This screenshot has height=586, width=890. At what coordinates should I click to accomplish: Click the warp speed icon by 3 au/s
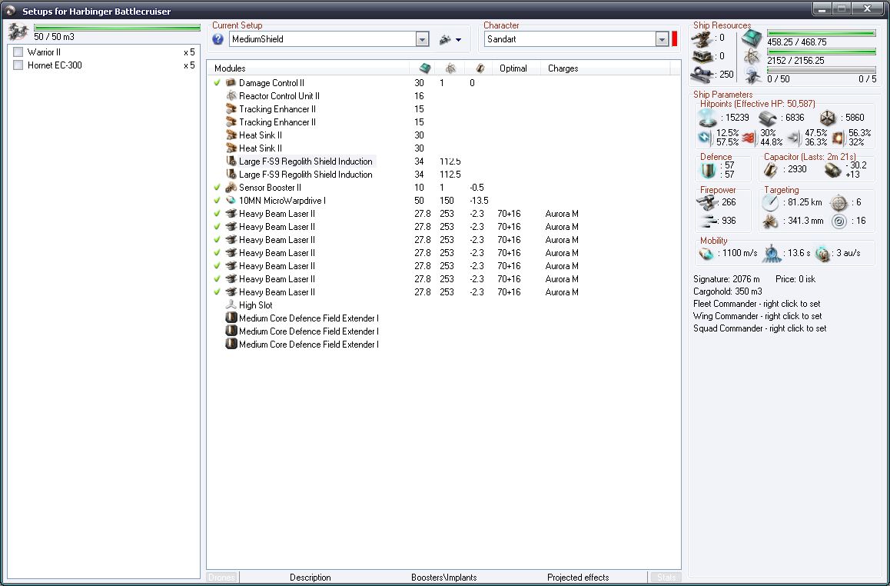click(822, 254)
